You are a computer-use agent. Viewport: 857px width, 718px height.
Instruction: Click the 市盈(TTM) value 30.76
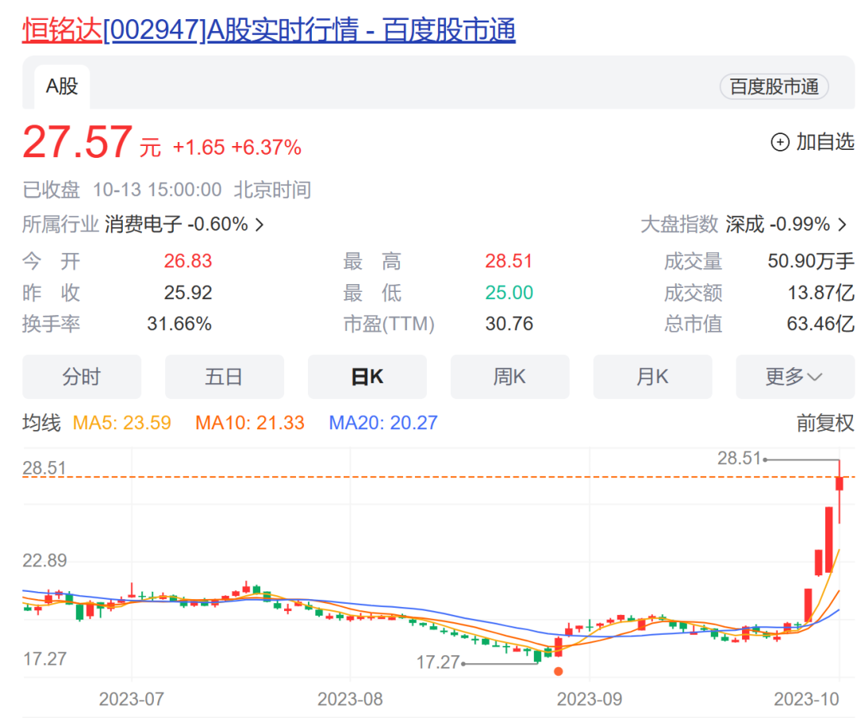(509, 324)
